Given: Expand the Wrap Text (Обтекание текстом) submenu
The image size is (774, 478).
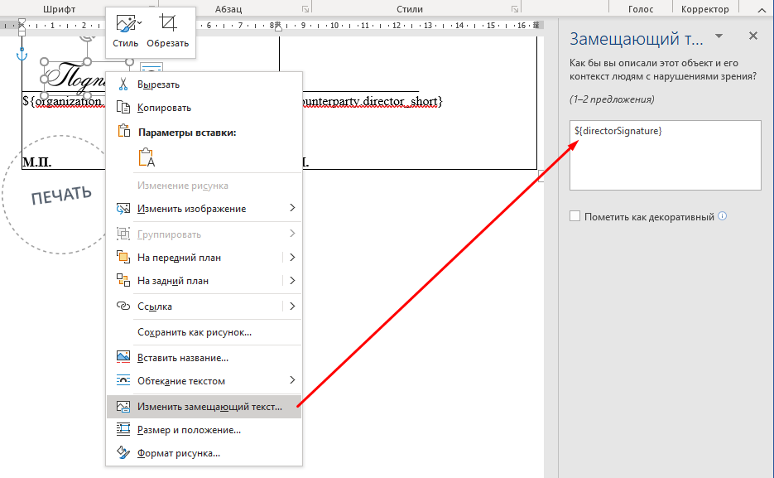Looking at the screenshot, I should tap(292, 381).
